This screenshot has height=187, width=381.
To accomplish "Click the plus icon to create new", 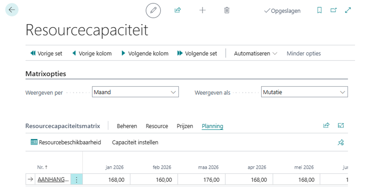I will point(202,10).
